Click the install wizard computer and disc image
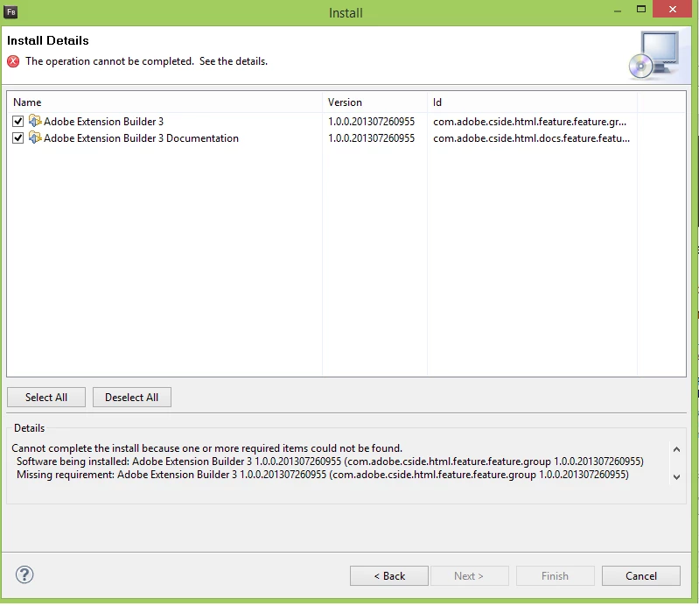This screenshot has height=606, width=699. pyautogui.click(x=654, y=55)
